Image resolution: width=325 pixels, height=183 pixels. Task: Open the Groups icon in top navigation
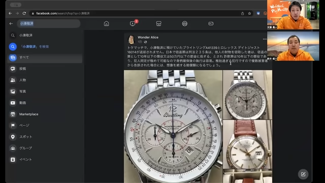click(x=185, y=24)
